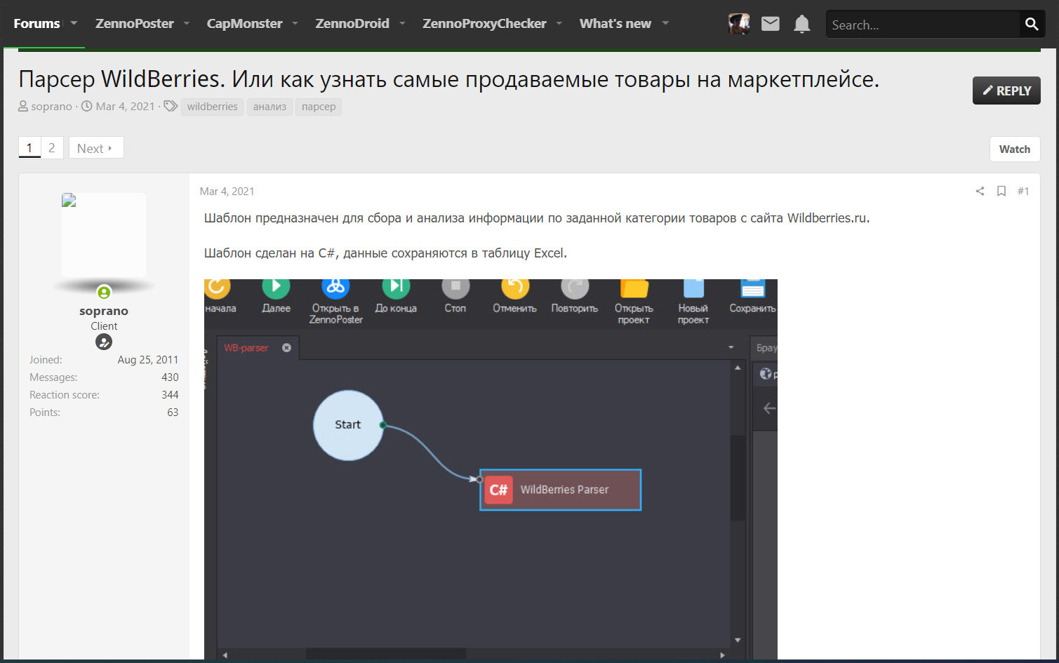Image resolution: width=1059 pixels, height=663 pixels.
Task: Open soprano's avatar image in sidebar
Action: click(x=104, y=235)
